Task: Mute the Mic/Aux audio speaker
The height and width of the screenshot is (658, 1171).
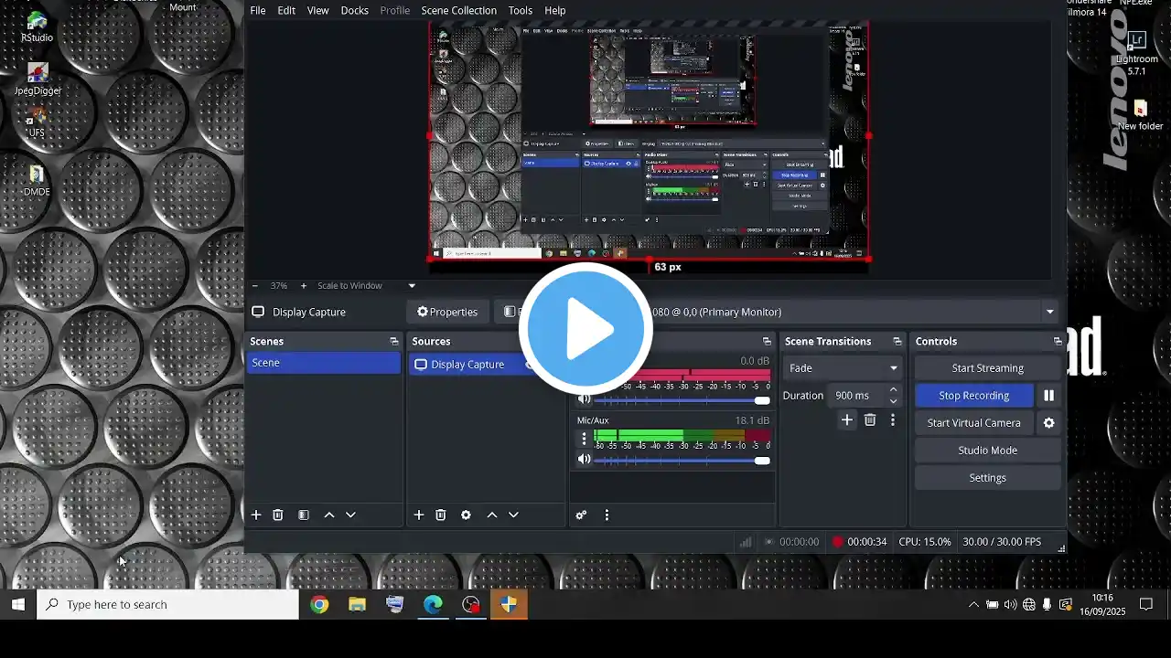Action: click(x=584, y=460)
